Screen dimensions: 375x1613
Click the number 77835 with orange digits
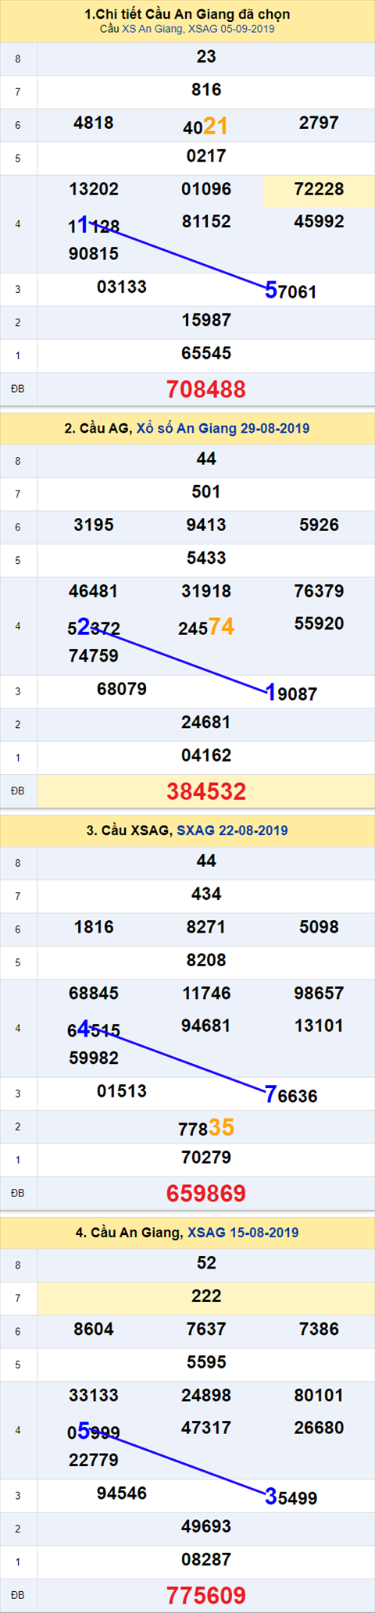tap(206, 1127)
